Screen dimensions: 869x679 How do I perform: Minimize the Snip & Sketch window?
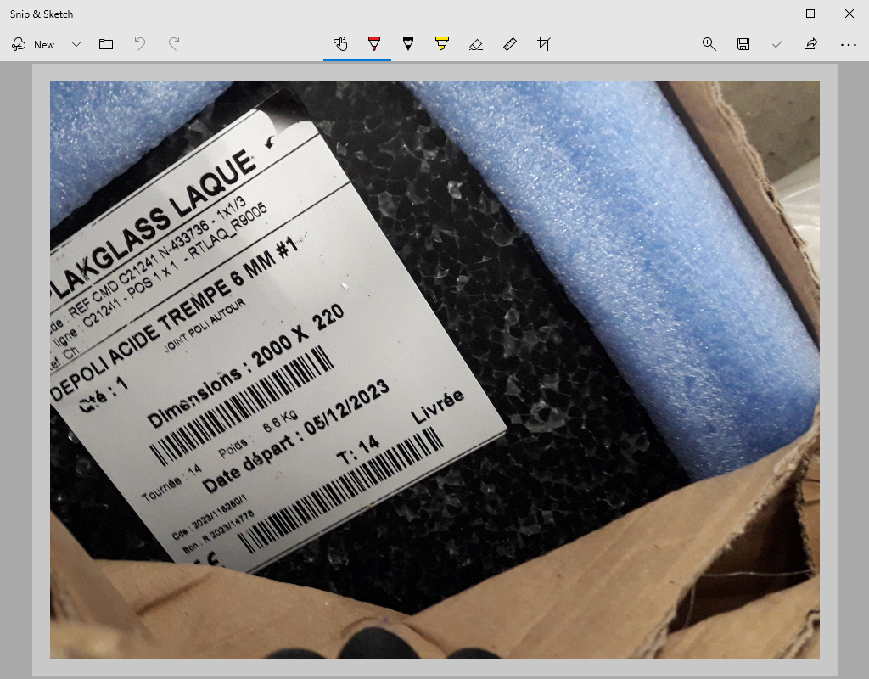[x=771, y=14]
